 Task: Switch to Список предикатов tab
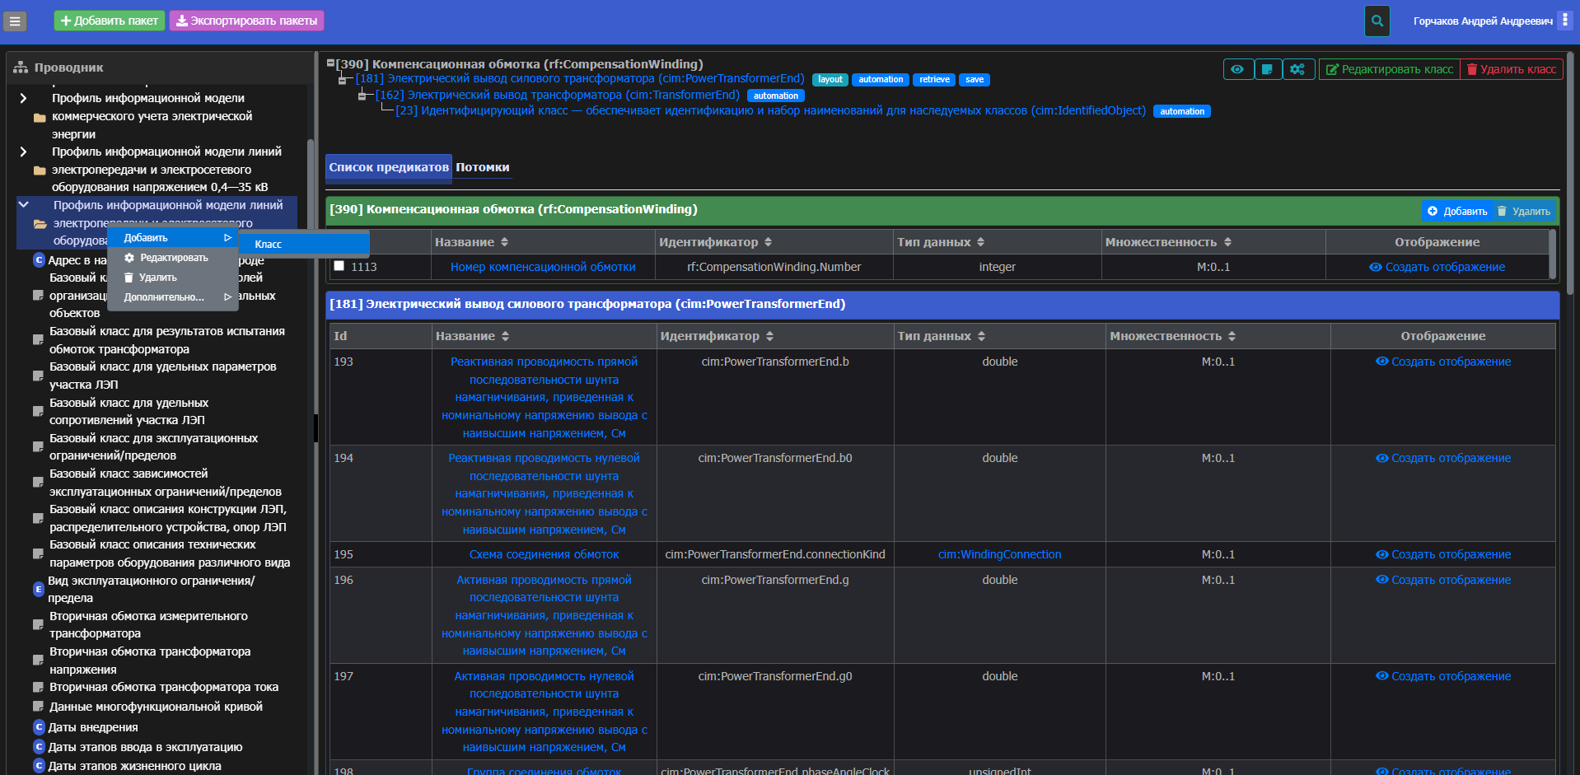pos(389,167)
